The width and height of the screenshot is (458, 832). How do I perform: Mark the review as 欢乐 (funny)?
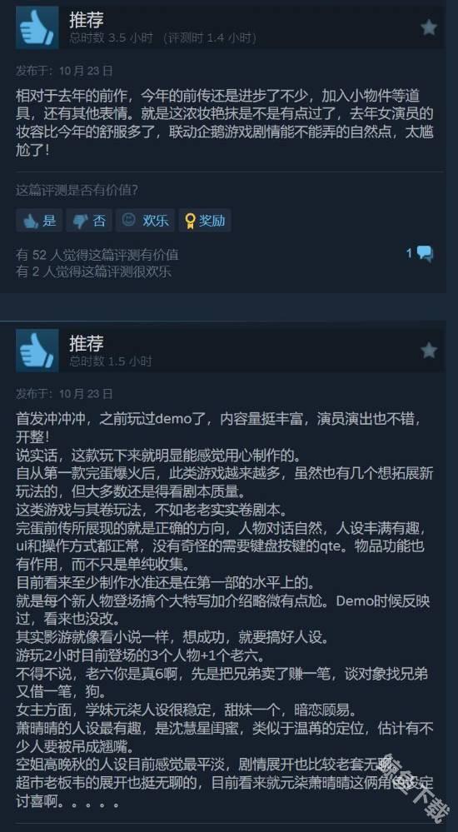(x=146, y=220)
